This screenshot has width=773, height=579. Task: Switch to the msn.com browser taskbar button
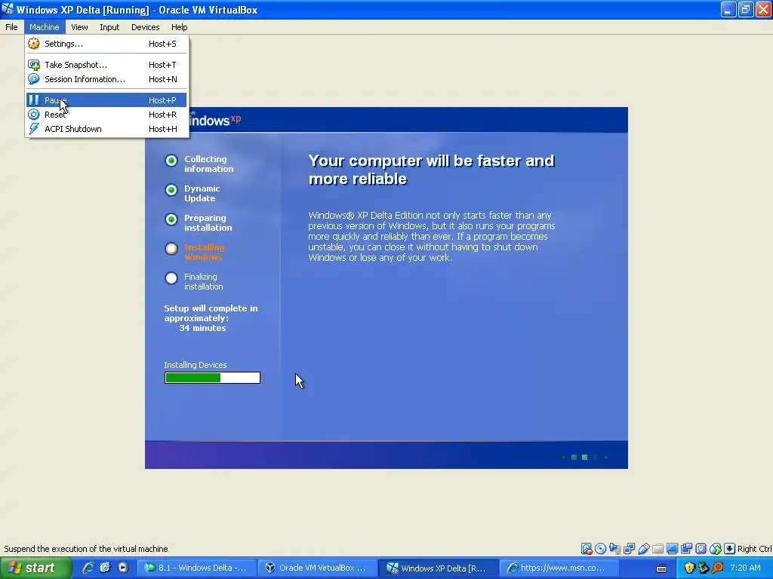tap(560, 568)
